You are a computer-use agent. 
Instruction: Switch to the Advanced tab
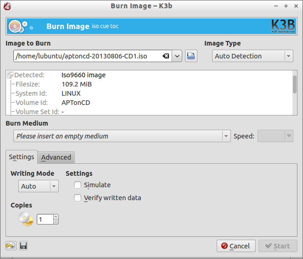tap(56, 157)
